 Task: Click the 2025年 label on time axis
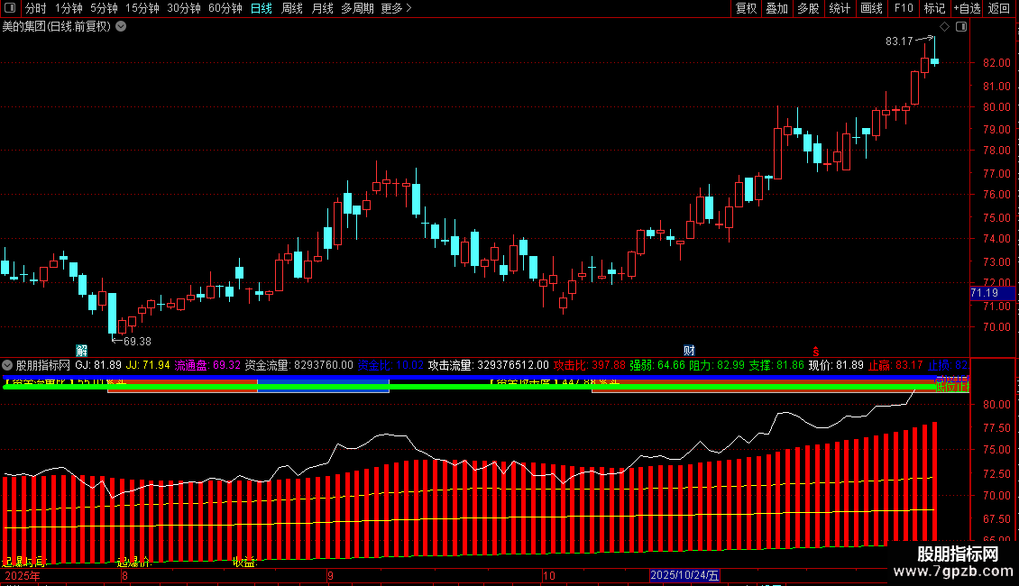pyautogui.click(x=23, y=575)
